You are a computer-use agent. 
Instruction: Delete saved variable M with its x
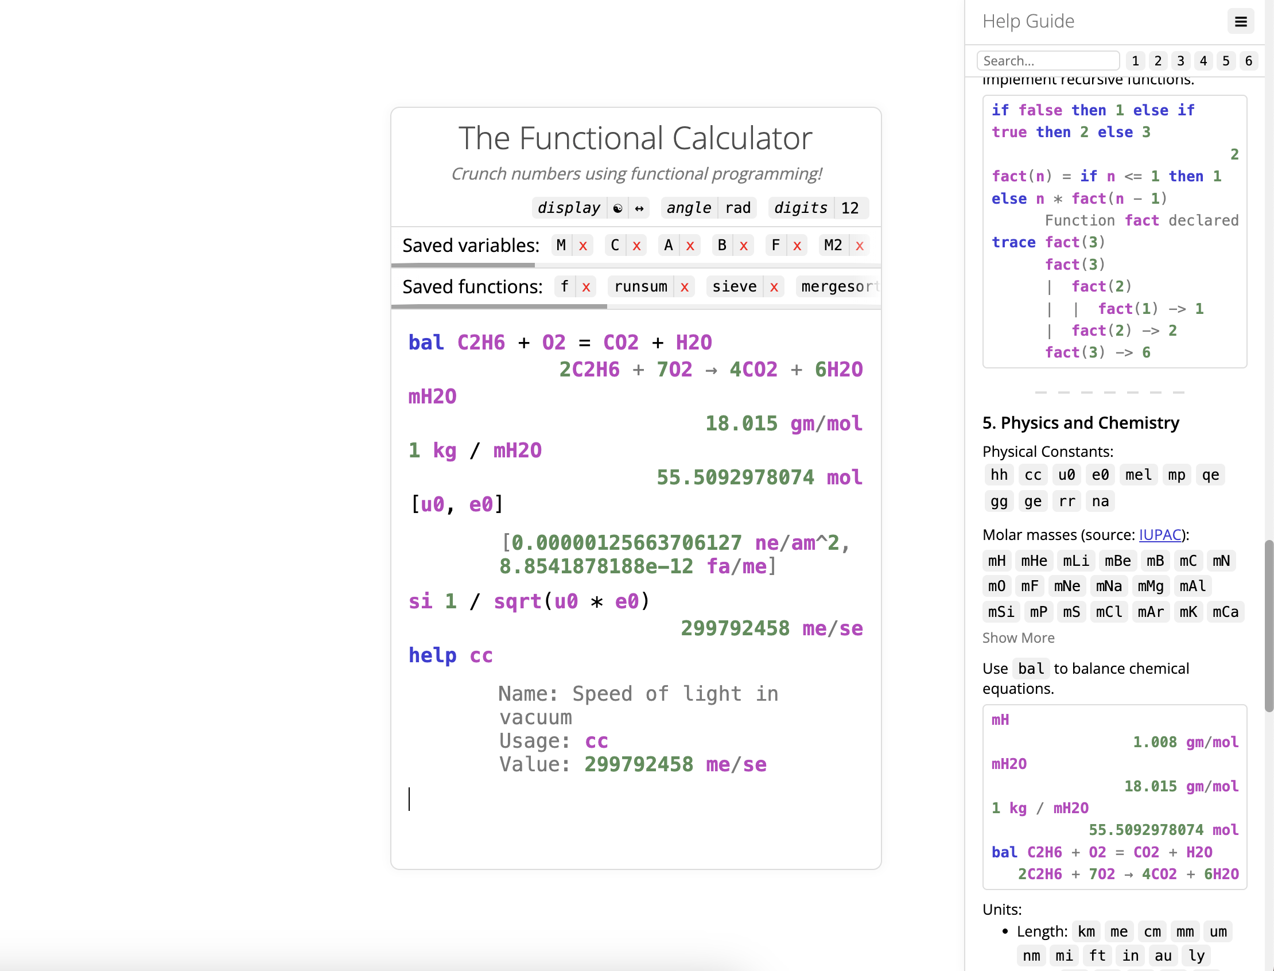pyautogui.click(x=582, y=246)
